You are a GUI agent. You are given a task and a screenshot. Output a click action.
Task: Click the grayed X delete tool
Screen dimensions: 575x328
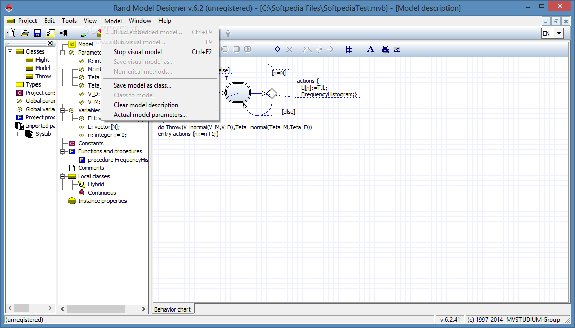click(289, 49)
